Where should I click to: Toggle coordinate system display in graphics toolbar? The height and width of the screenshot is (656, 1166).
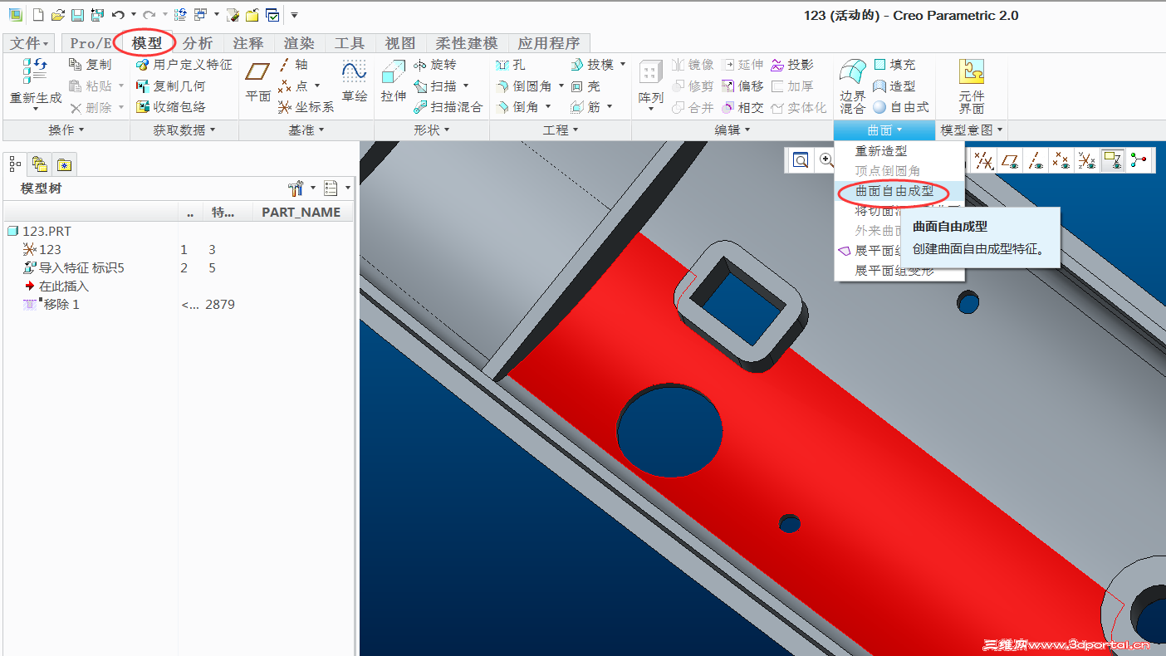[x=1087, y=161]
